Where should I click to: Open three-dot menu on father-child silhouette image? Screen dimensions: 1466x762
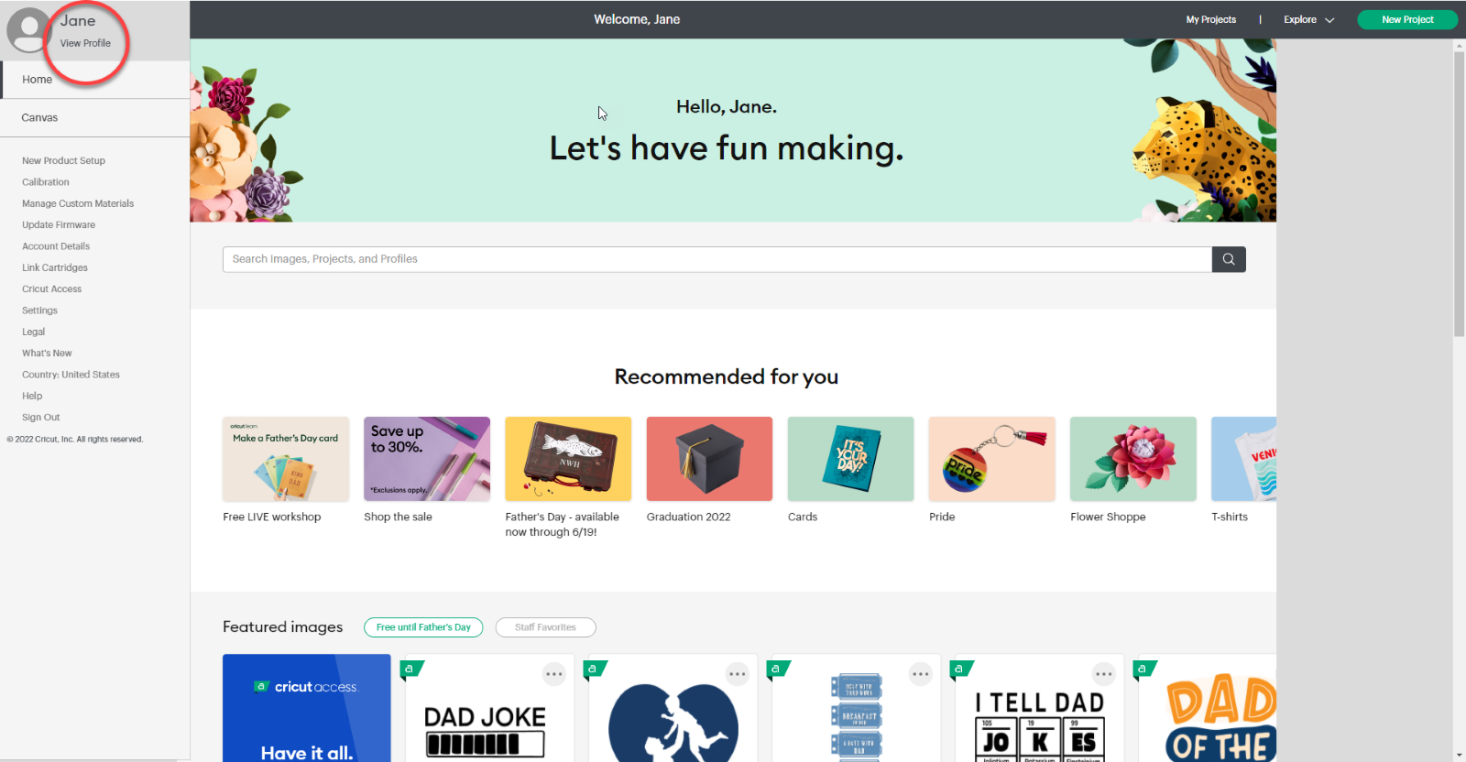pos(738,674)
